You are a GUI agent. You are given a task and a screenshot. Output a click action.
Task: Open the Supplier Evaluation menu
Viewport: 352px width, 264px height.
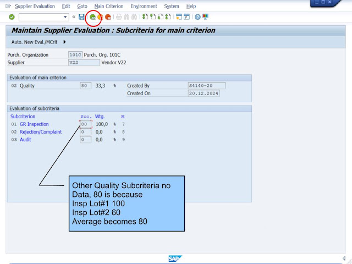[35, 6]
